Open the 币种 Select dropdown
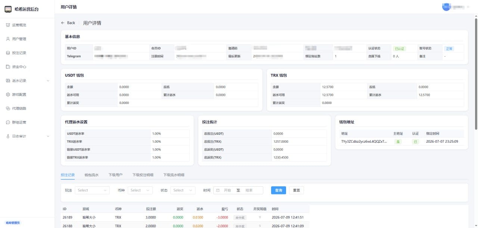478x228 pixels. pos(140,190)
